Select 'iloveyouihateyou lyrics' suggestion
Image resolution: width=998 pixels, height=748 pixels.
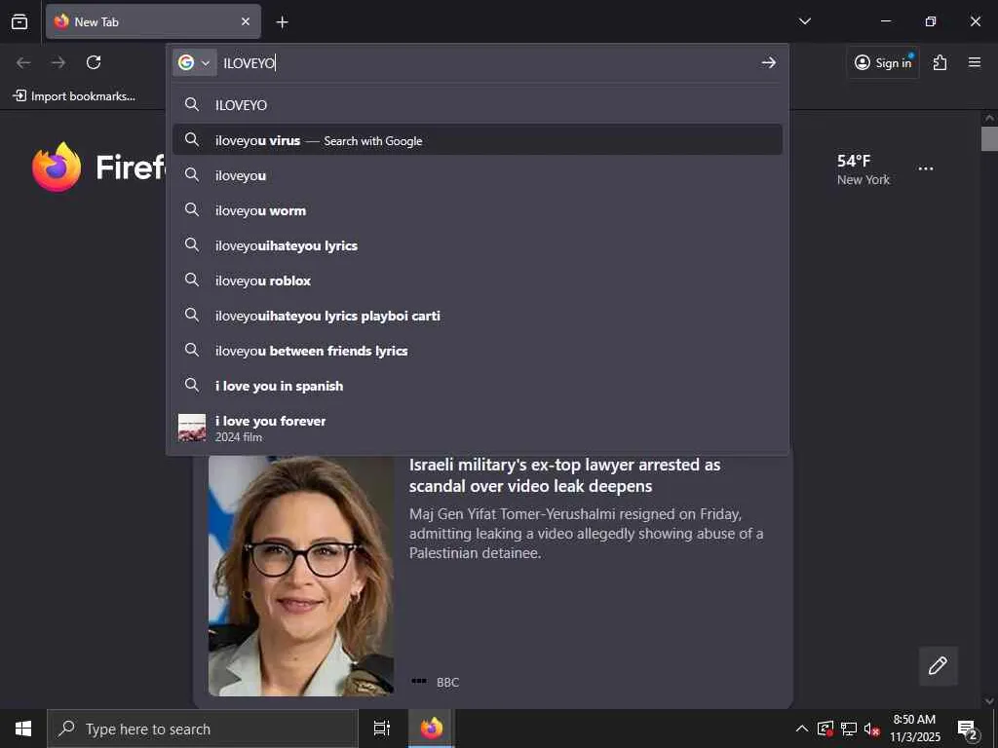pos(478,244)
